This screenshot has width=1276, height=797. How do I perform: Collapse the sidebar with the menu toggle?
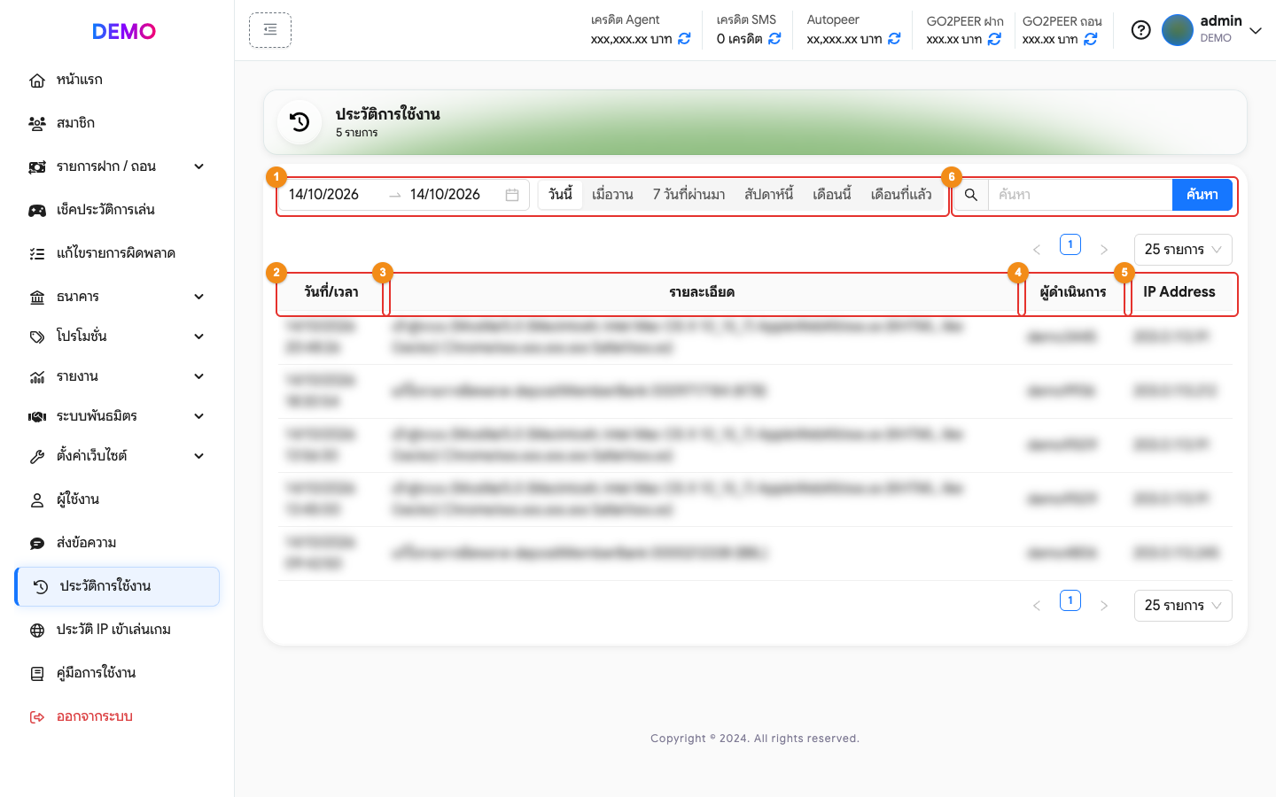point(270,30)
